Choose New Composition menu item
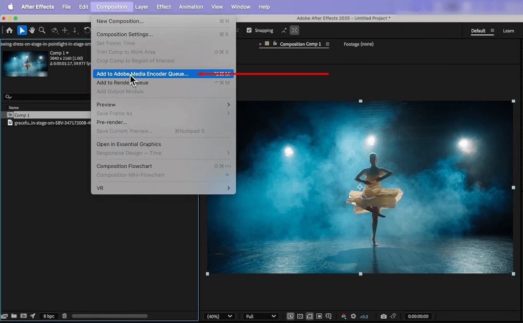This screenshot has height=323, width=523. coord(163,21)
